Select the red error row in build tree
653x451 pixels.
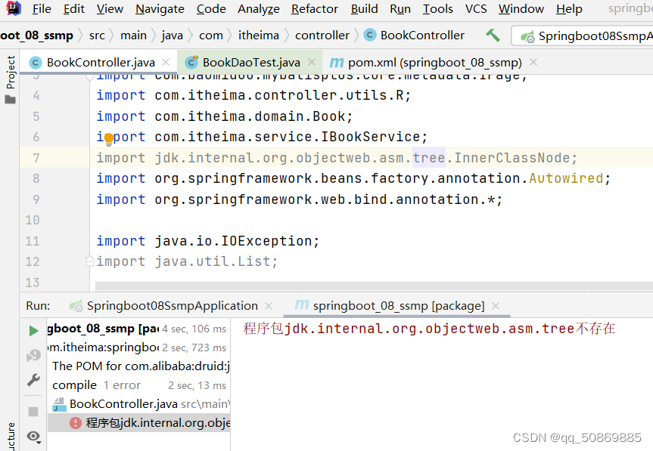coord(139,423)
